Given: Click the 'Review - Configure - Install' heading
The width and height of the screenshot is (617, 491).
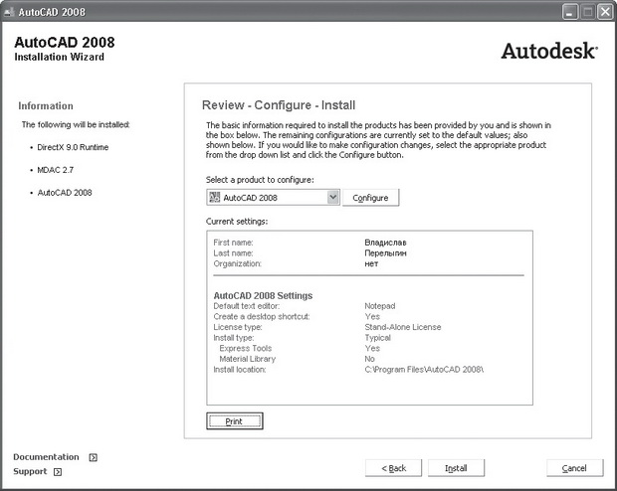Looking at the screenshot, I should 279,105.
